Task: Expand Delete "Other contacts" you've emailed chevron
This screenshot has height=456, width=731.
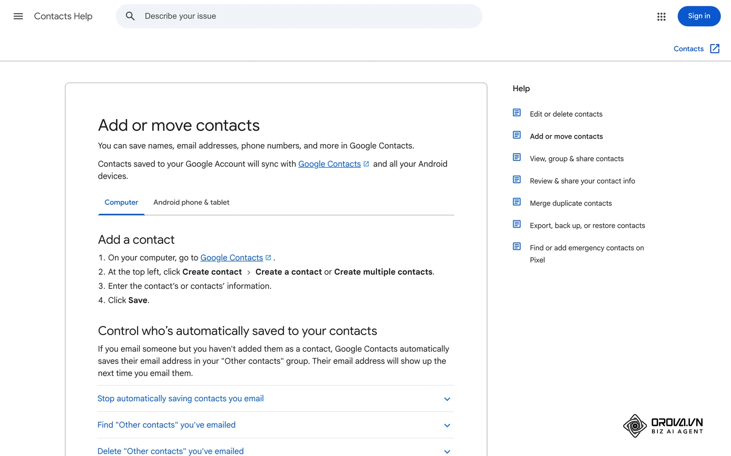Action: click(x=447, y=451)
